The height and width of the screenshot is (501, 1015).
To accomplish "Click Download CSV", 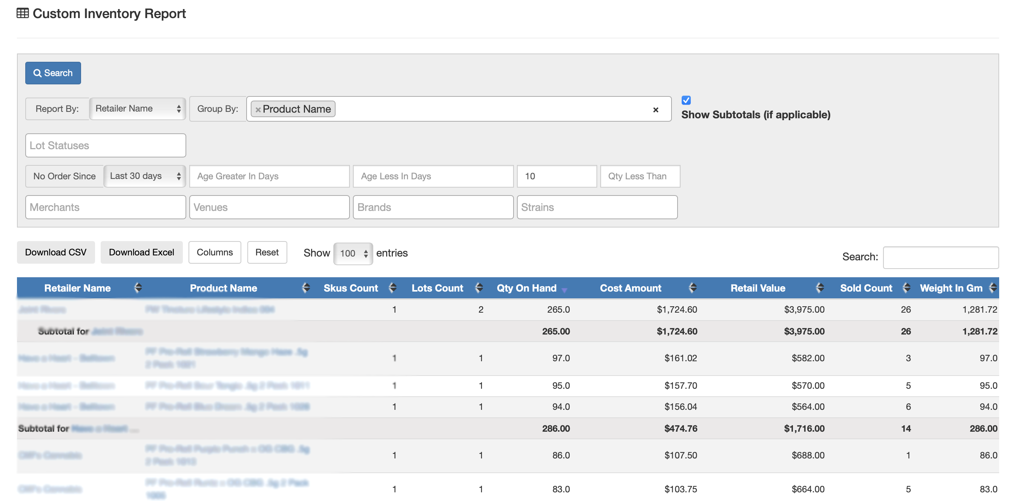I will click(x=55, y=252).
